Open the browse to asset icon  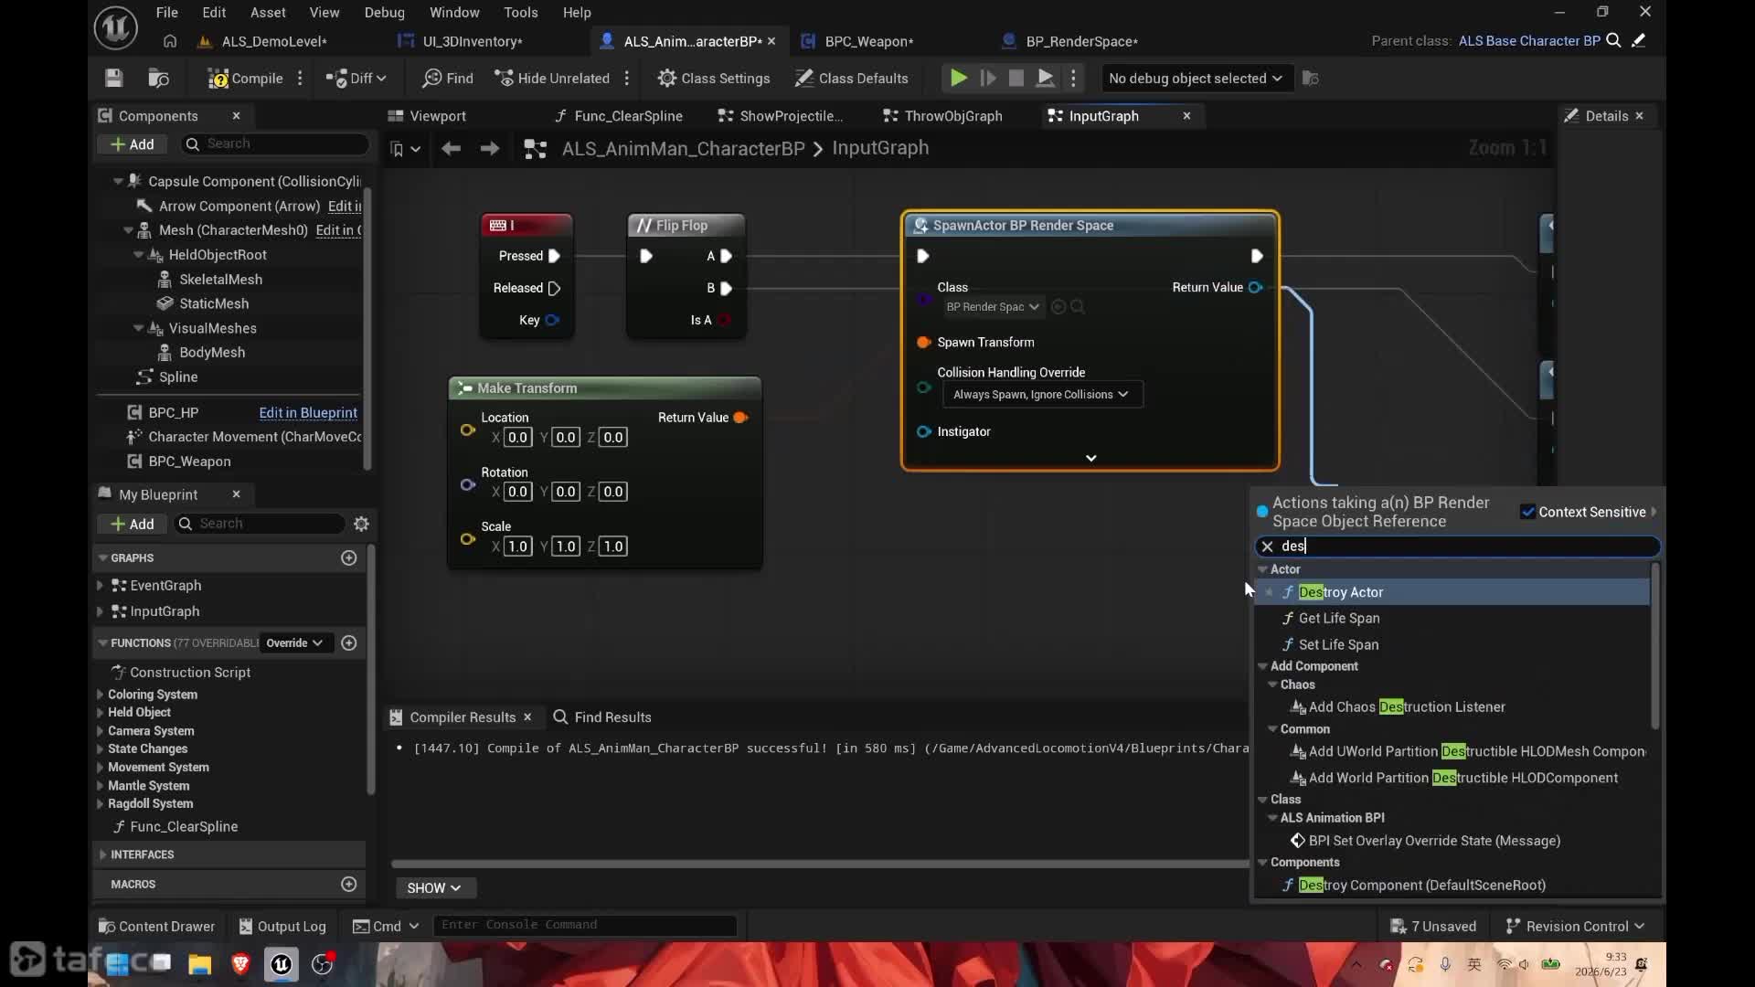pos(158,79)
